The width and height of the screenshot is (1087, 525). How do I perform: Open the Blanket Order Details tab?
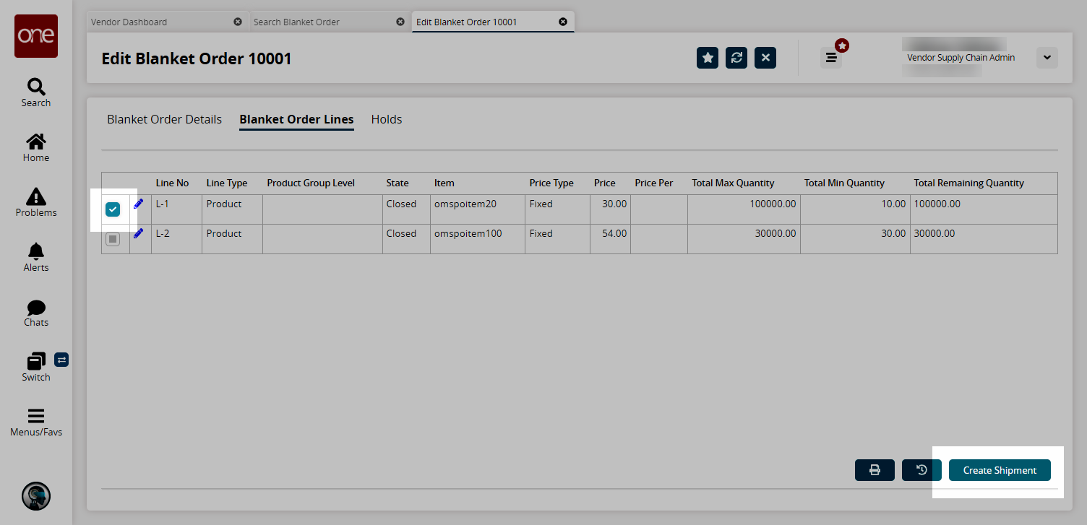(164, 119)
